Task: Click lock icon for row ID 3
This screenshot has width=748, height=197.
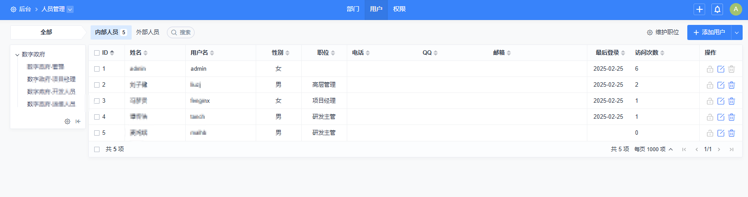Action: 710,101
